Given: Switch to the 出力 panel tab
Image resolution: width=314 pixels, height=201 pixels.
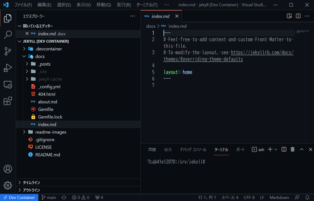Looking at the screenshot, I should pyautogui.click(x=168, y=150).
